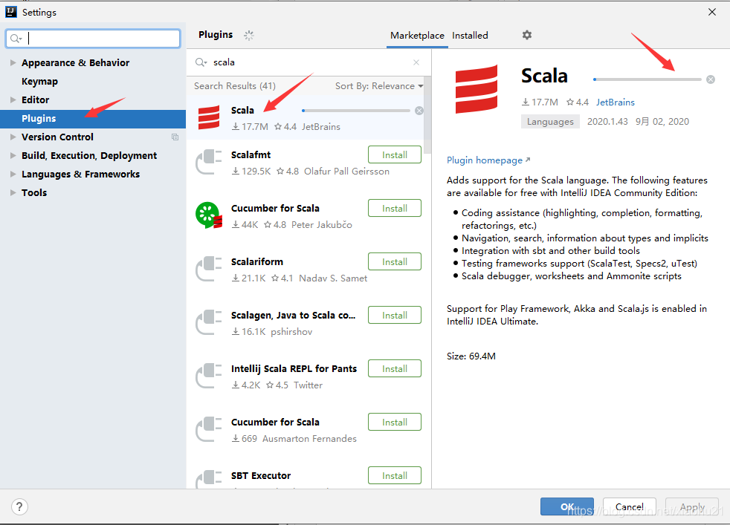Open the Sort By: Relevance dropdown

tap(379, 86)
